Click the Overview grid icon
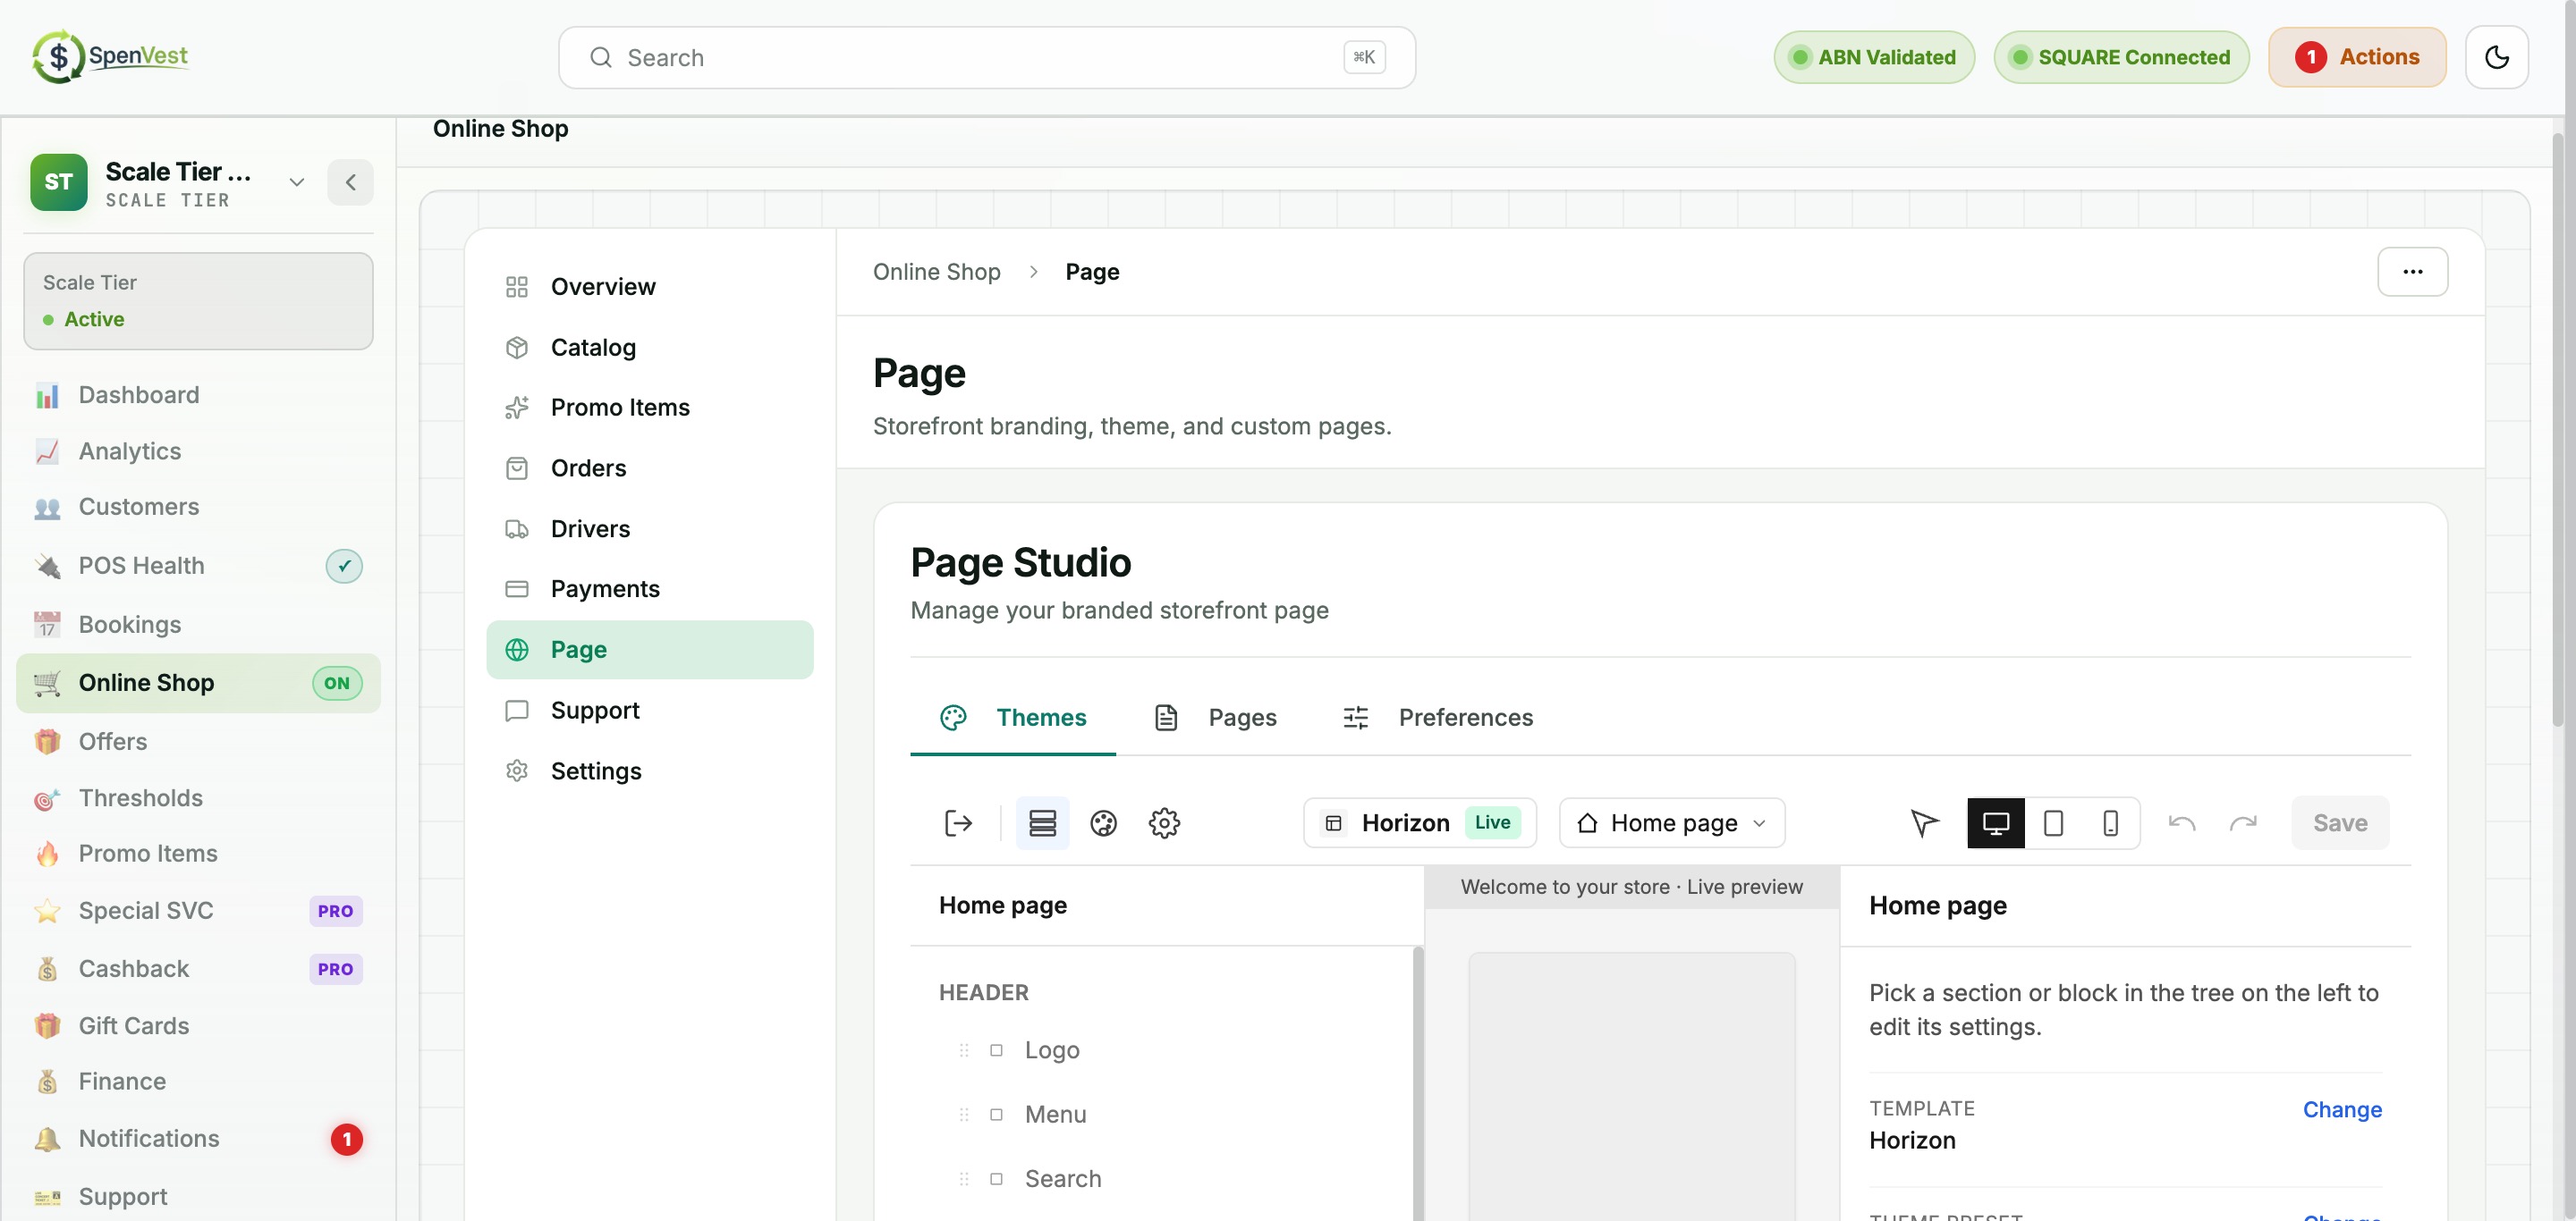This screenshot has width=2576, height=1221. coord(516,287)
